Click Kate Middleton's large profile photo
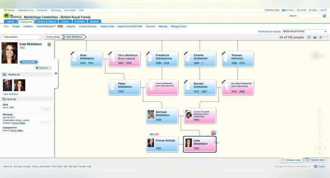Image resolution: width=330 pixels, height=178 pixels. (9, 53)
